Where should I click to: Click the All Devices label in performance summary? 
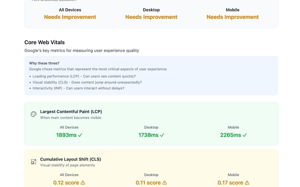point(70,10)
